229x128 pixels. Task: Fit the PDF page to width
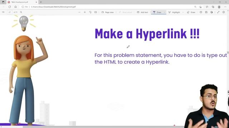(96, 12)
